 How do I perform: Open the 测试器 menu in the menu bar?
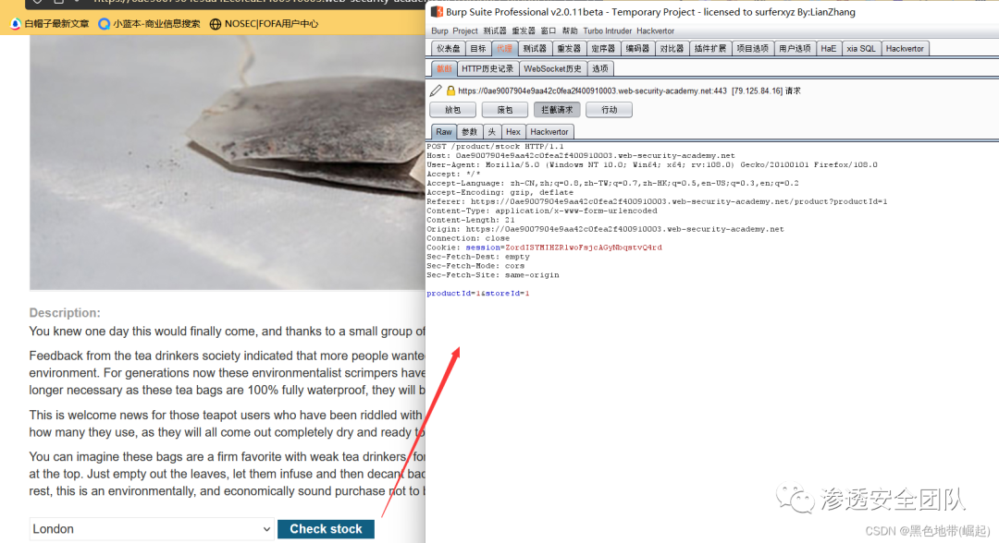point(494,30)
